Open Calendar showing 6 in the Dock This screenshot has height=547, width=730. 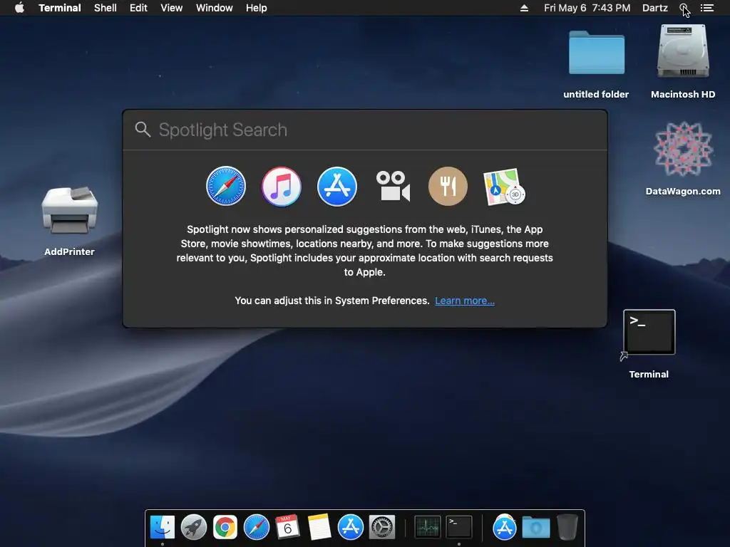(287, 527)
